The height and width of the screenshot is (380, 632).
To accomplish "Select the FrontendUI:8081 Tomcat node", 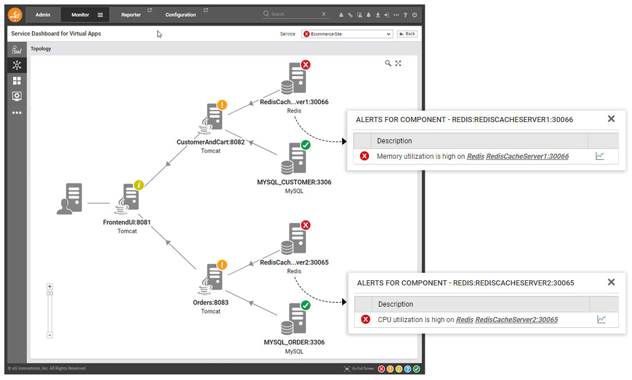I will tap(128, 198).
